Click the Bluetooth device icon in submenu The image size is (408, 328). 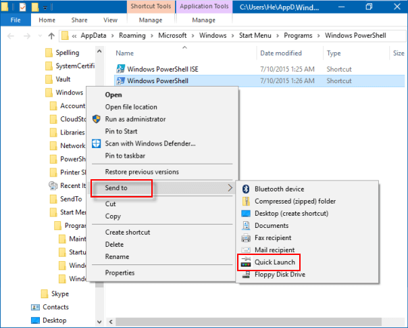click(247, 189)
